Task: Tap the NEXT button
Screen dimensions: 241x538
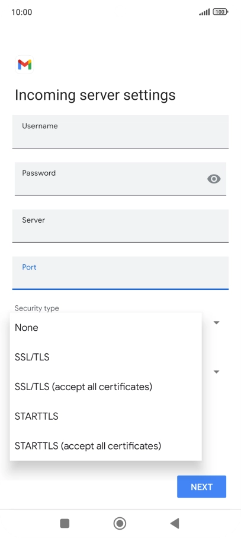Action: click(x=202, y=486)
